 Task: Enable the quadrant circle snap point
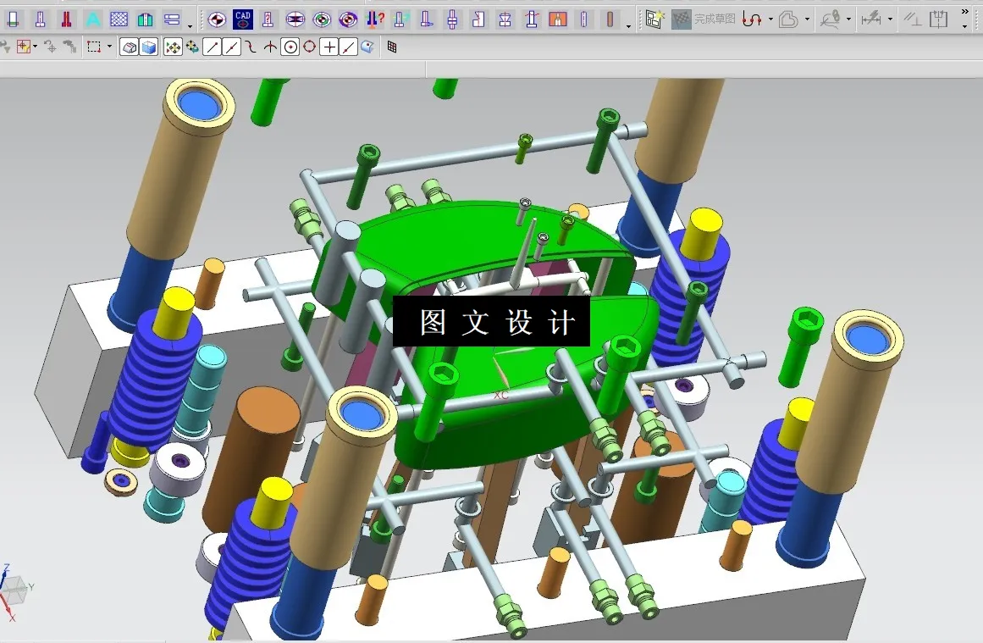[308, 47]
